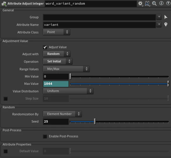The height and width of the screenshot is (158, 171).
Task: Open the question mark help icon
Action: (x=168, y=3)
